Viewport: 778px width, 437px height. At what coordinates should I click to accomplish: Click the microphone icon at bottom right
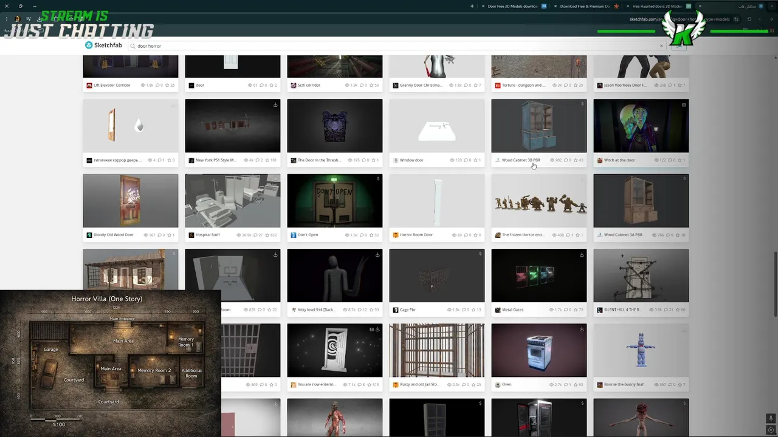[x=771, y=419]
